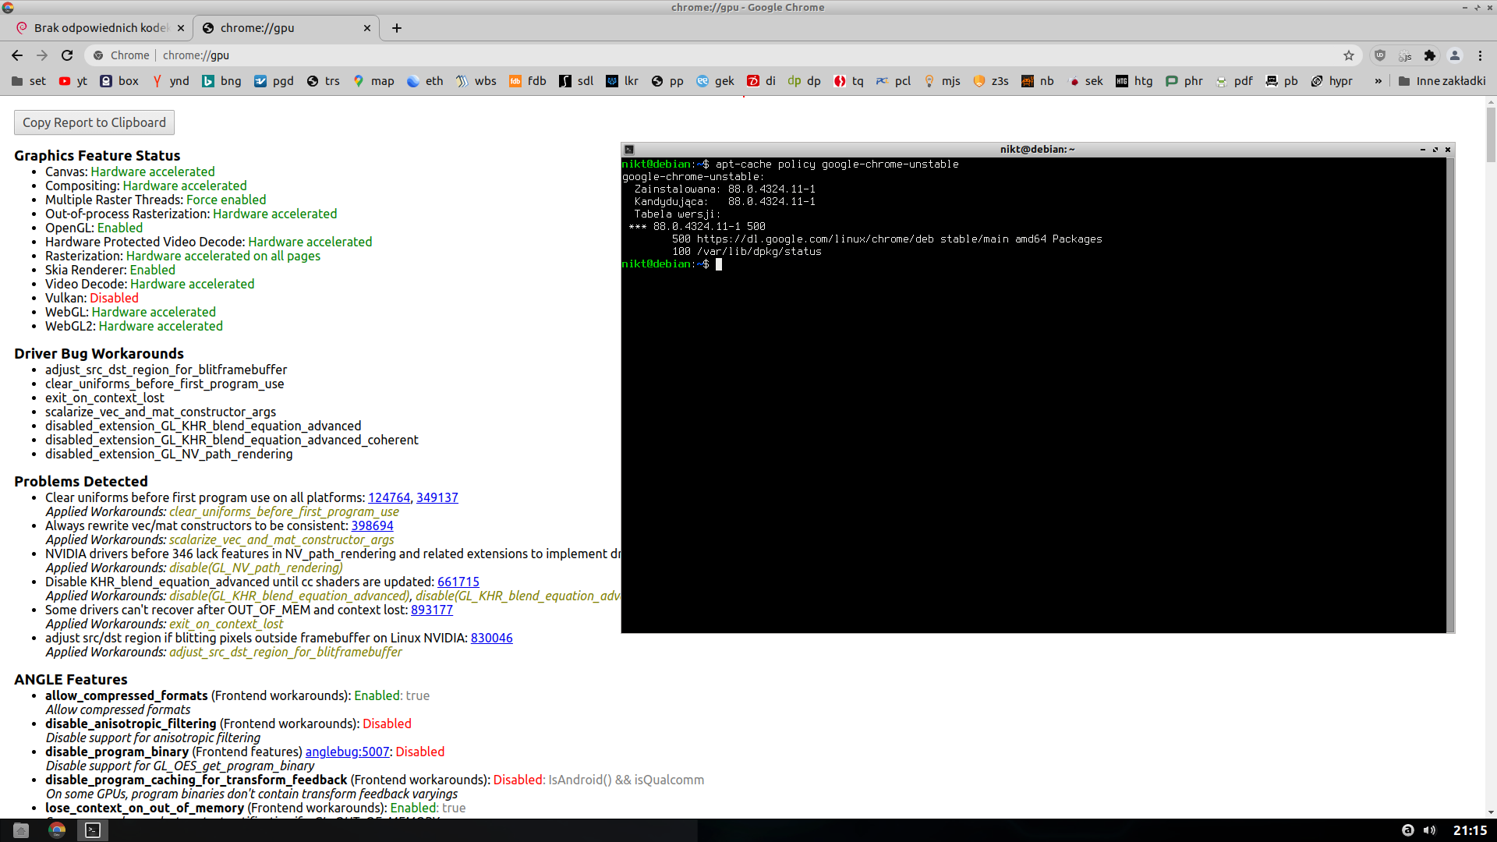Open the box bookmark
The image size is (1497, 842).
[119, 81]
